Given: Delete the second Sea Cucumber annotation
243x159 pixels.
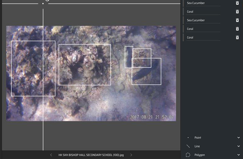Looking at the screenshot, I should [x=237, y=20].
